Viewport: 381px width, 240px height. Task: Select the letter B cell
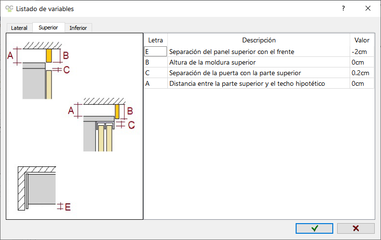(155, 62)
